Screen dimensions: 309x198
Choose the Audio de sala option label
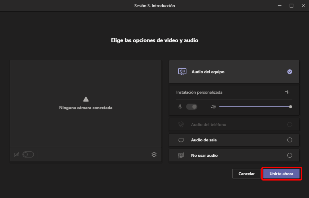(x=204, y=140)
